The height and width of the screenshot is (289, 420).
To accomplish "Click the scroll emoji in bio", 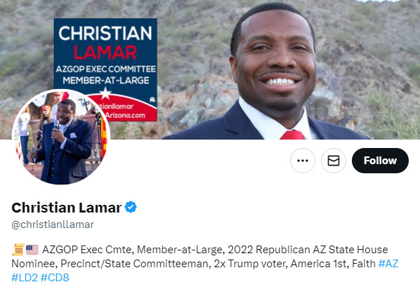I will pos(18,250).
